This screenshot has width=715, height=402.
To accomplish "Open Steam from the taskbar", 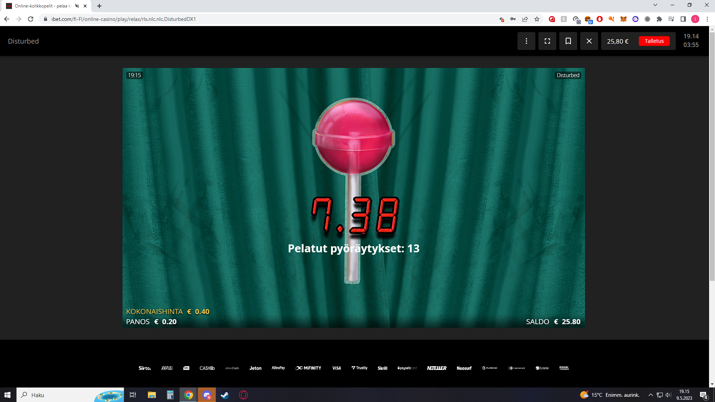I will pos(225,395).
